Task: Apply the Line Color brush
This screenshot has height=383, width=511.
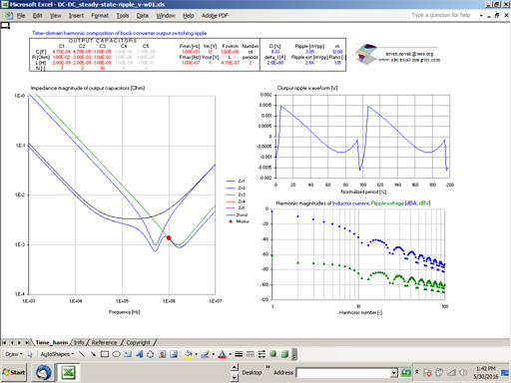Action: (x=205, y=354)
